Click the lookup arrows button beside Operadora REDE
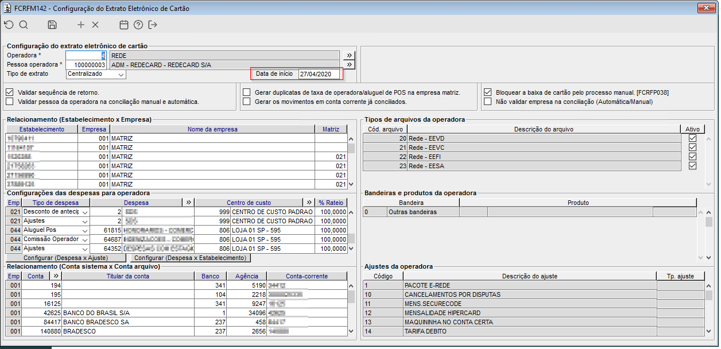The width and height of the screenshot is (721, 349). [x=349, y=56]
